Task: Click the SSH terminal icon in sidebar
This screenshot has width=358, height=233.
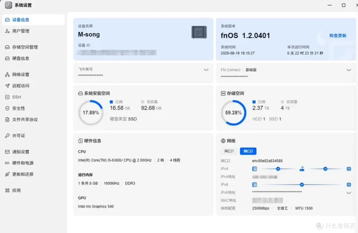Action: point(7,97)
